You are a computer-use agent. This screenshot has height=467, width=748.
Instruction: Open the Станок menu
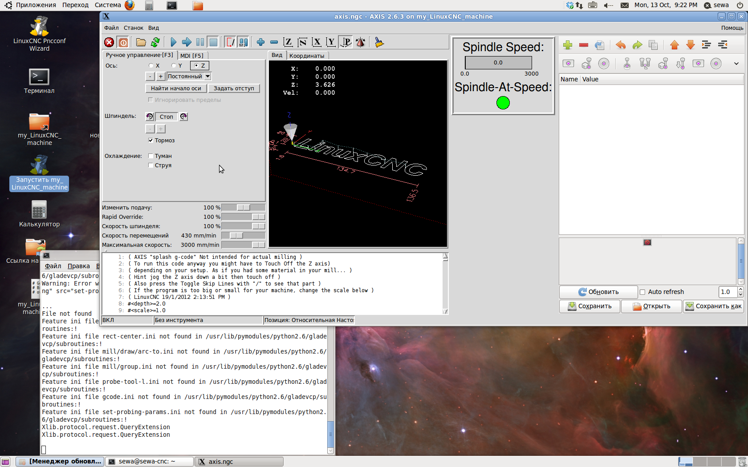pyautogui.click(x=134, y=28)
